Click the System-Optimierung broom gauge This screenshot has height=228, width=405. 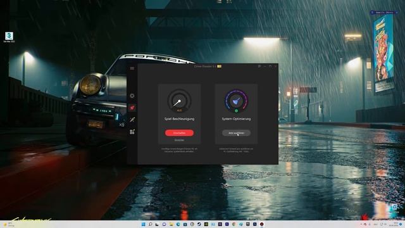236,101
